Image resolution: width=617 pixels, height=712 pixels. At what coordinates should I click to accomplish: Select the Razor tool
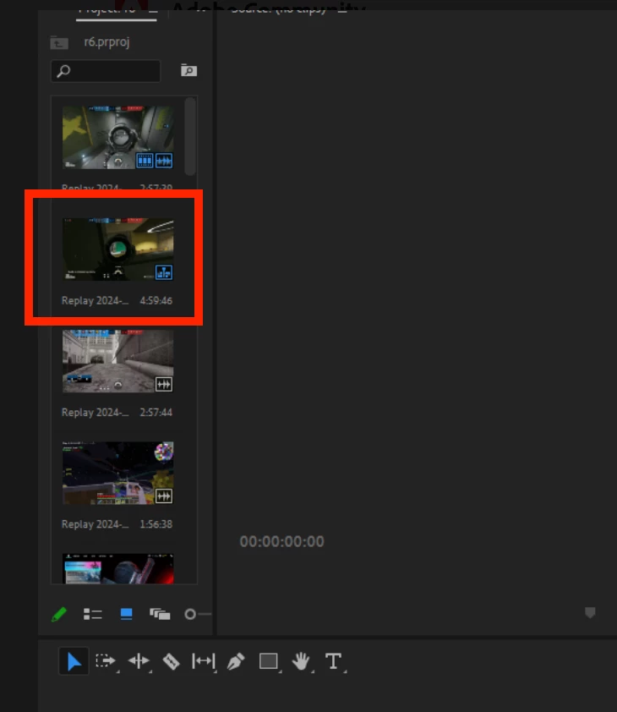point(172,661)
